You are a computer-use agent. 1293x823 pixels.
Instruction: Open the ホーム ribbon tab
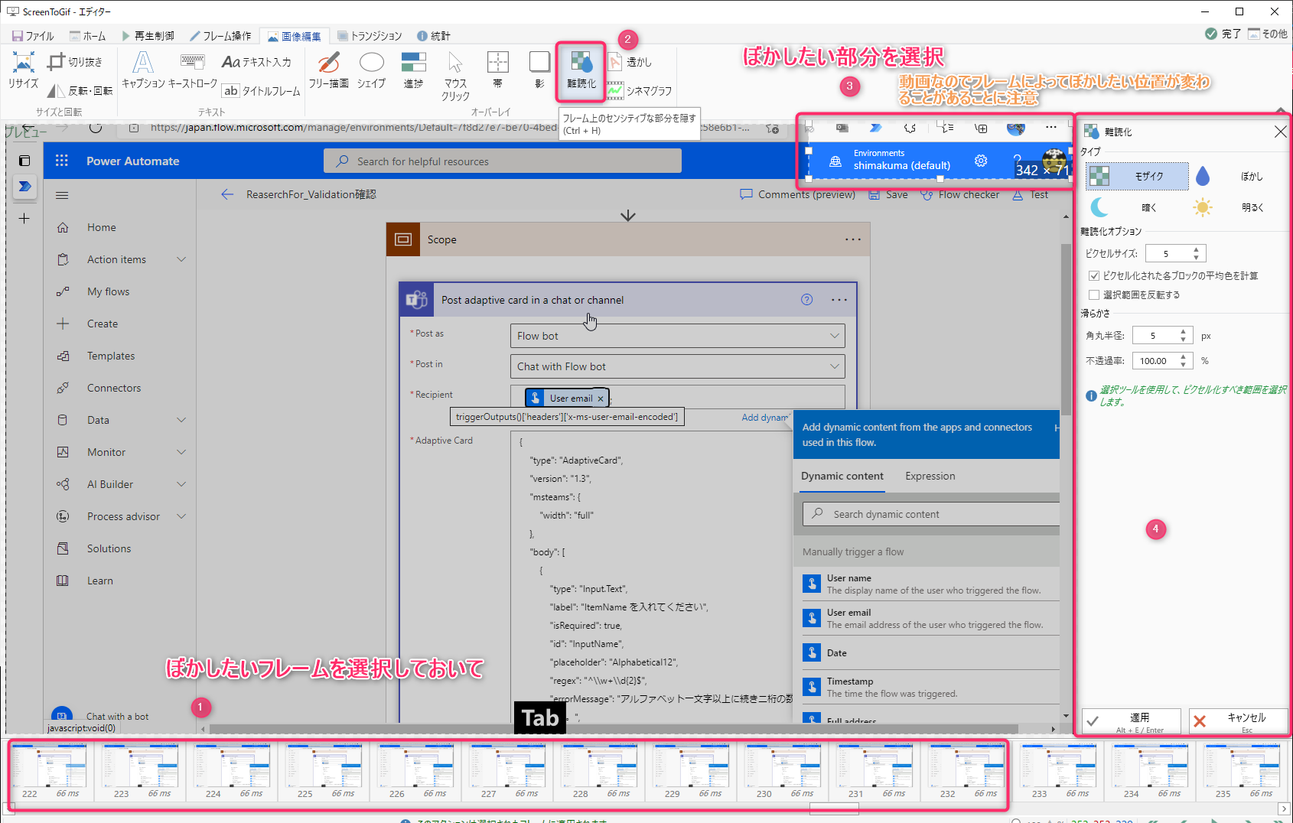pyautogui.click(x=88, y=36)
